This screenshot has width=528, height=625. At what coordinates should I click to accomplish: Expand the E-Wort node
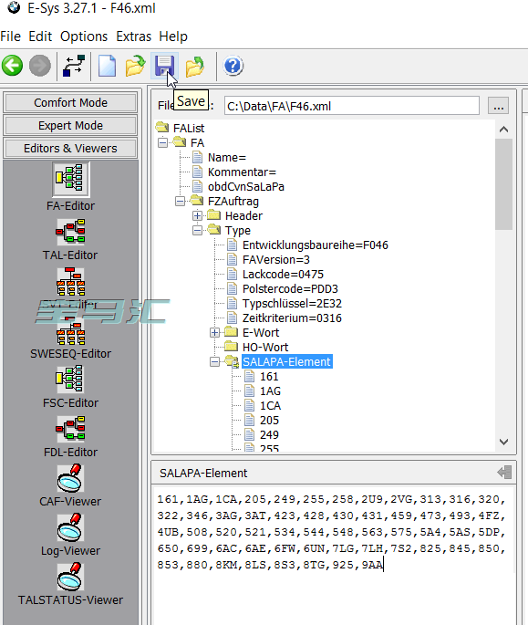pyautogui.click(x=215, y=333)
